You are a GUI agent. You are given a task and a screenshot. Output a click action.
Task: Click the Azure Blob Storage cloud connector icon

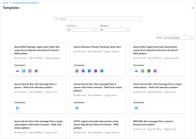(x=17, y=71)
